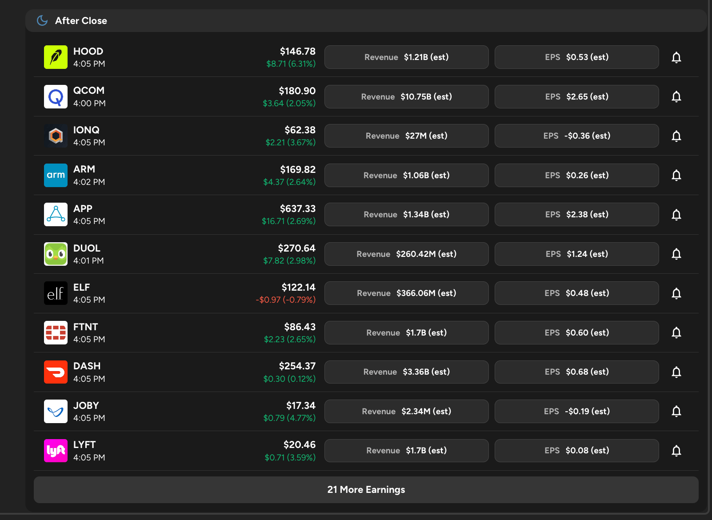The width and height of the screenshot is (712, 520).
Task: Open DUOL revenue estimate $260.42M
Action: click(407, 254)
